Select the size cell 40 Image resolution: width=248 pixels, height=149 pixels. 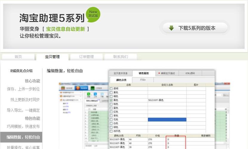click(x=138, y=143)
